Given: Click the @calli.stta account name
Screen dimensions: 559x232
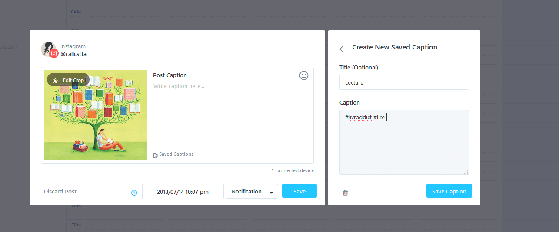Looking at the screenshot, I should point(73,54).
